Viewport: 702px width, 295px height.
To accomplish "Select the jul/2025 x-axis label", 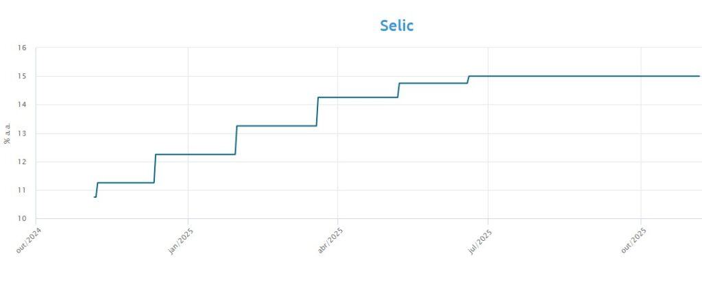I will tap(481, 240).
